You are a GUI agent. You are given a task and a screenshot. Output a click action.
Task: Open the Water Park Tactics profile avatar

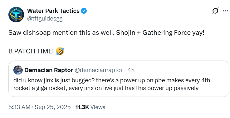pyautogui.click(x=16, y=15)
